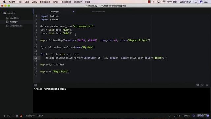
Task: Close the terminal panel with the X icon
Action: click(207, 85)
